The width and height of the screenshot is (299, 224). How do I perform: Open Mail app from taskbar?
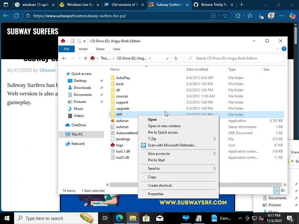[160, 218]
